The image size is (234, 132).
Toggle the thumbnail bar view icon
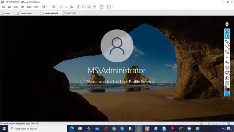coord(84,7)
